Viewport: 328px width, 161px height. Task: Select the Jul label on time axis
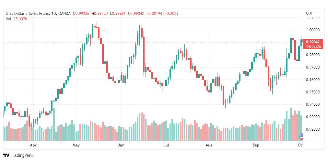tap(166, 145)
